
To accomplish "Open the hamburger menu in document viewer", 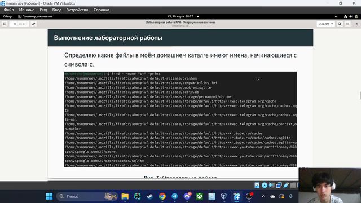I will (347, 24).
